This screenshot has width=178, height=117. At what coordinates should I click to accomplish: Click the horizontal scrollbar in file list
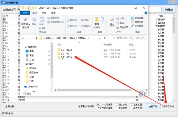click(x=94, y=90)
